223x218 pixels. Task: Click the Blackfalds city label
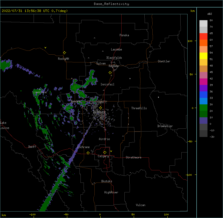coord(114,58)
